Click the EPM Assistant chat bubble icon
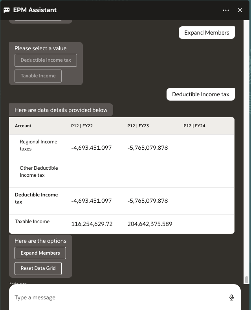The image size is (251, 310). [6, 10]
